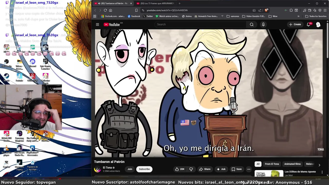The height and width of the screenshot is (185, 329).
Task: Dislike the video with thumbs-down
Action: click(x=191, y=169)
